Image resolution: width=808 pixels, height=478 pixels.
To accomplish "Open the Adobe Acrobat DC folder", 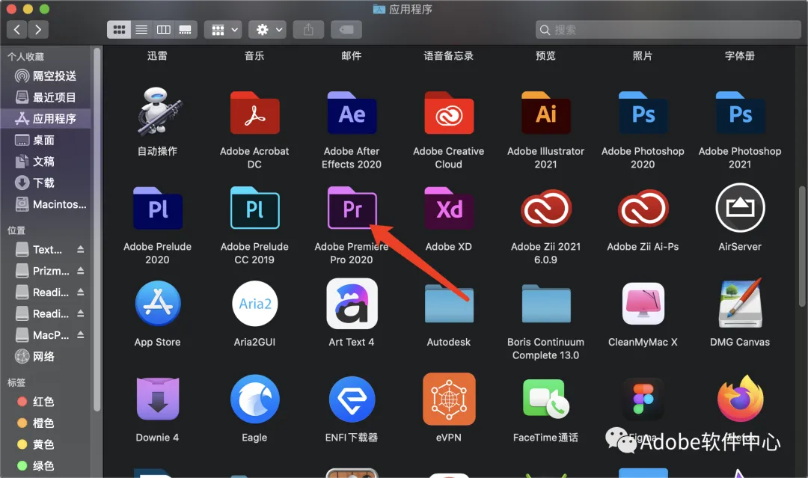I will pyautogui.click(x=254, y=113).
